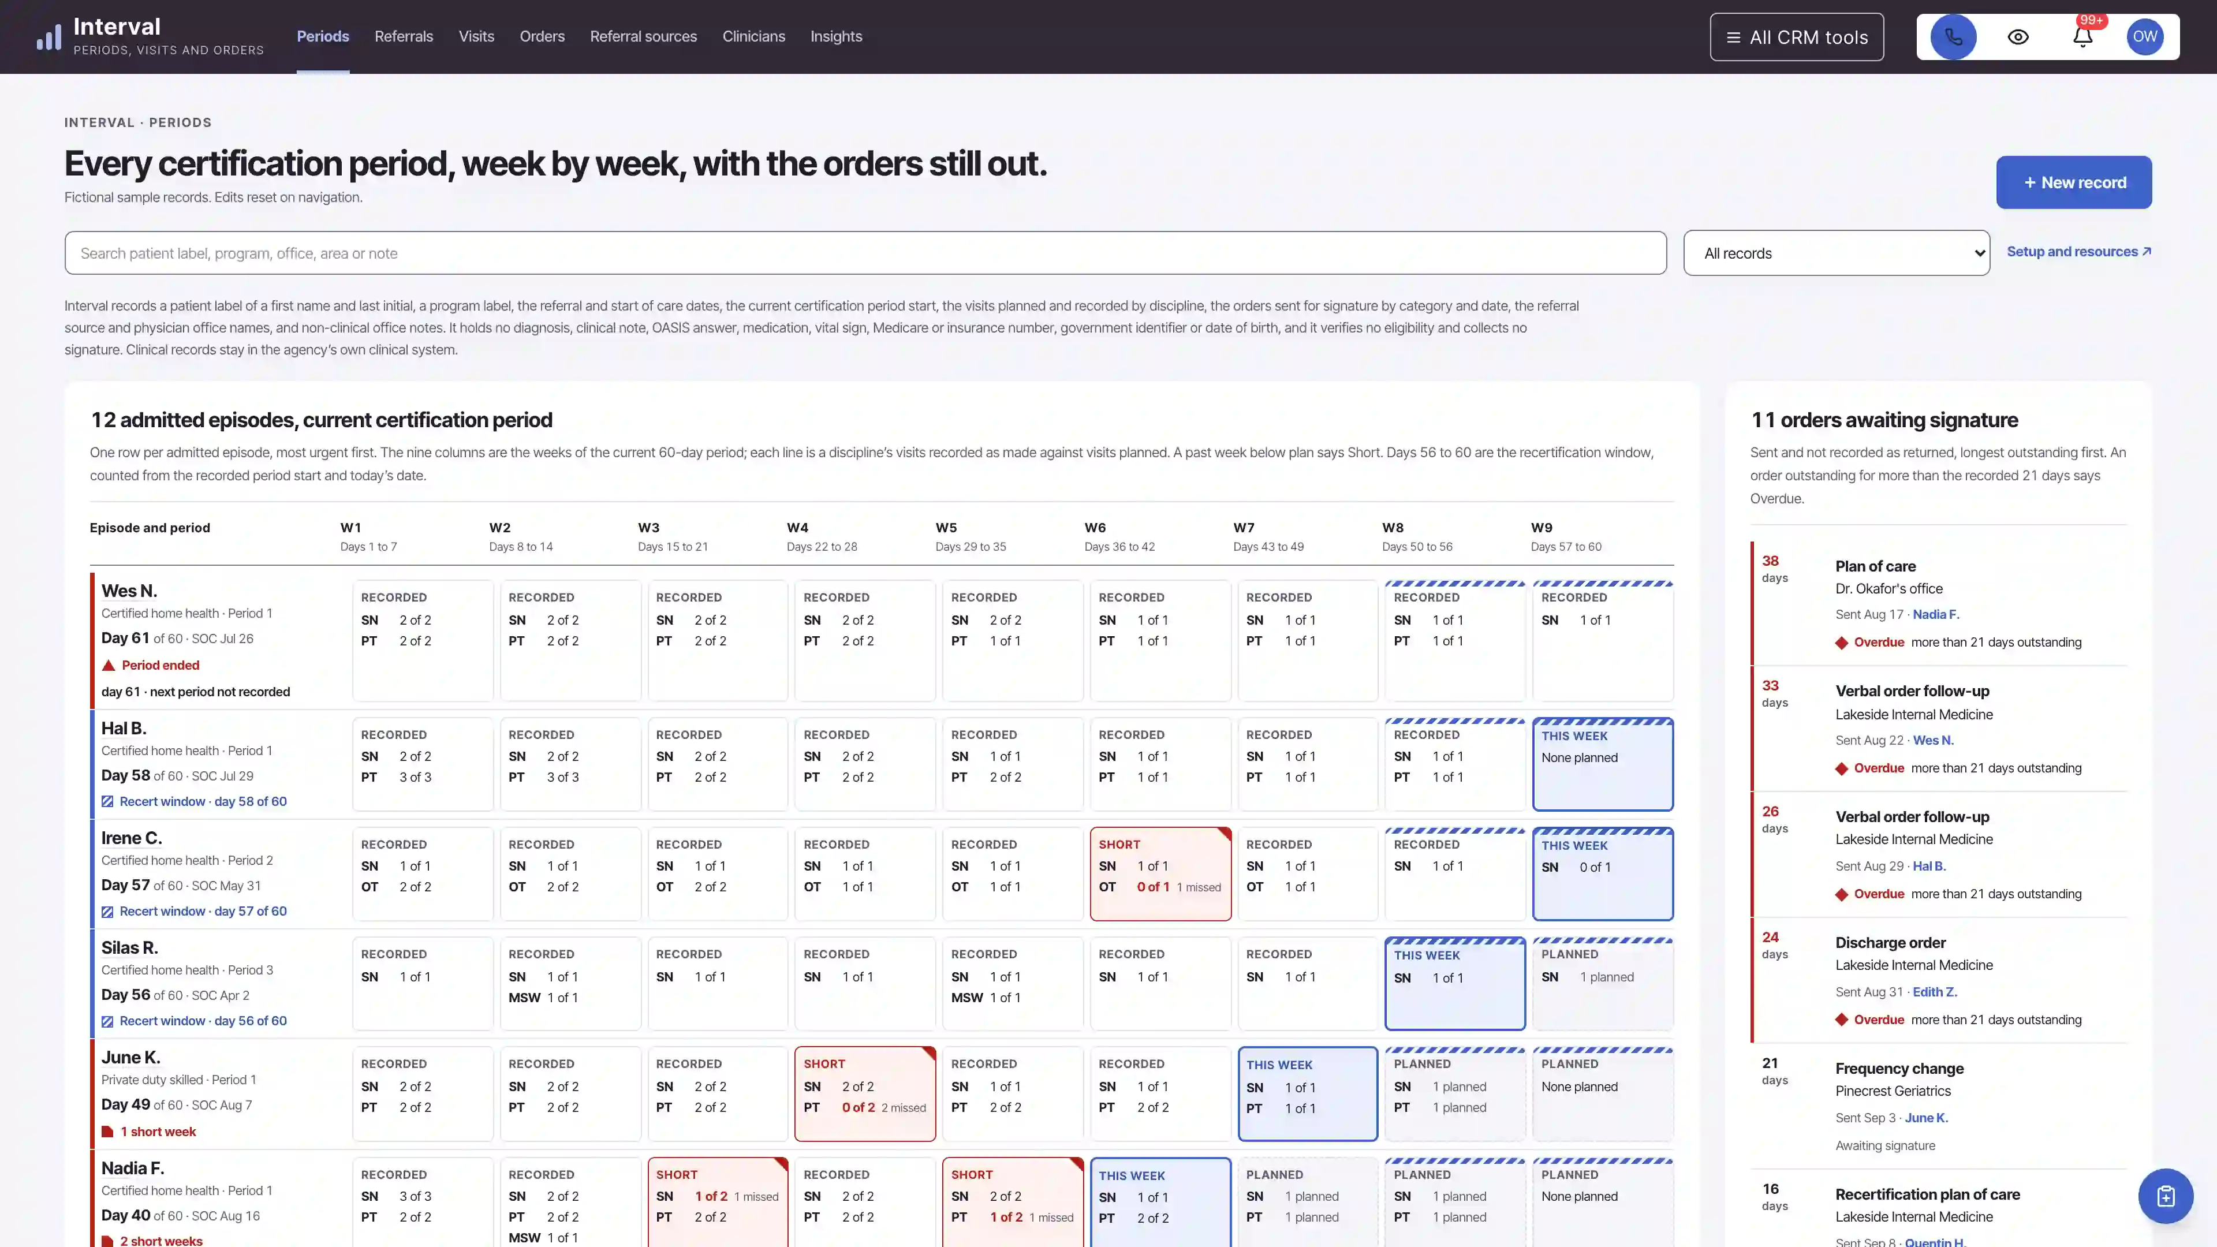Click plus icon on New record button
This screenshot has width=2217, height=1247.
click(2031, 182)
